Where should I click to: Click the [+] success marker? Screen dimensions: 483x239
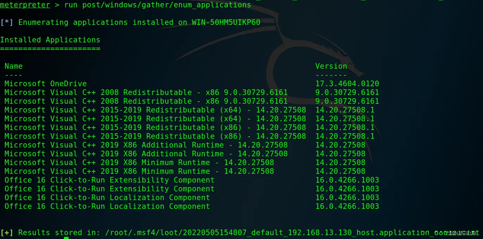(x=7, y=233)
